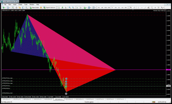Select the Fibonacci Retracement tool
Image resolution: width=172 pixels, height=104 pixels.
pos(152,7)
